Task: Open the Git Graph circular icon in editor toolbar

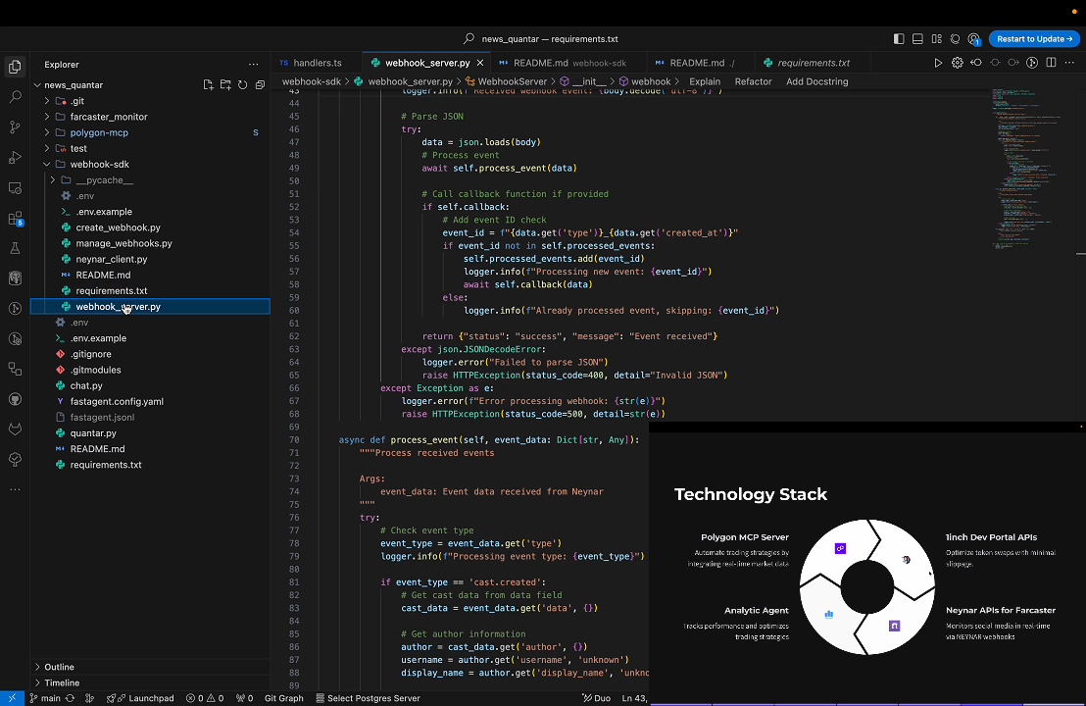Action: (1032, 63)
